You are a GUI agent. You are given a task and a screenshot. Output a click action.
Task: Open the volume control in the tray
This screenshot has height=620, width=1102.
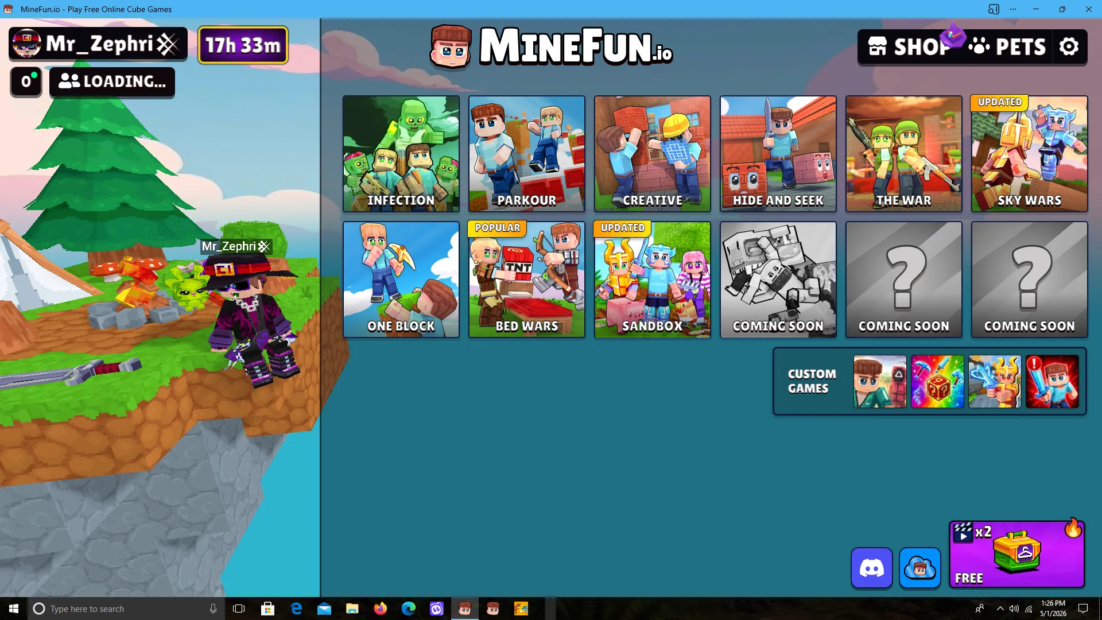coord(1014,609)
